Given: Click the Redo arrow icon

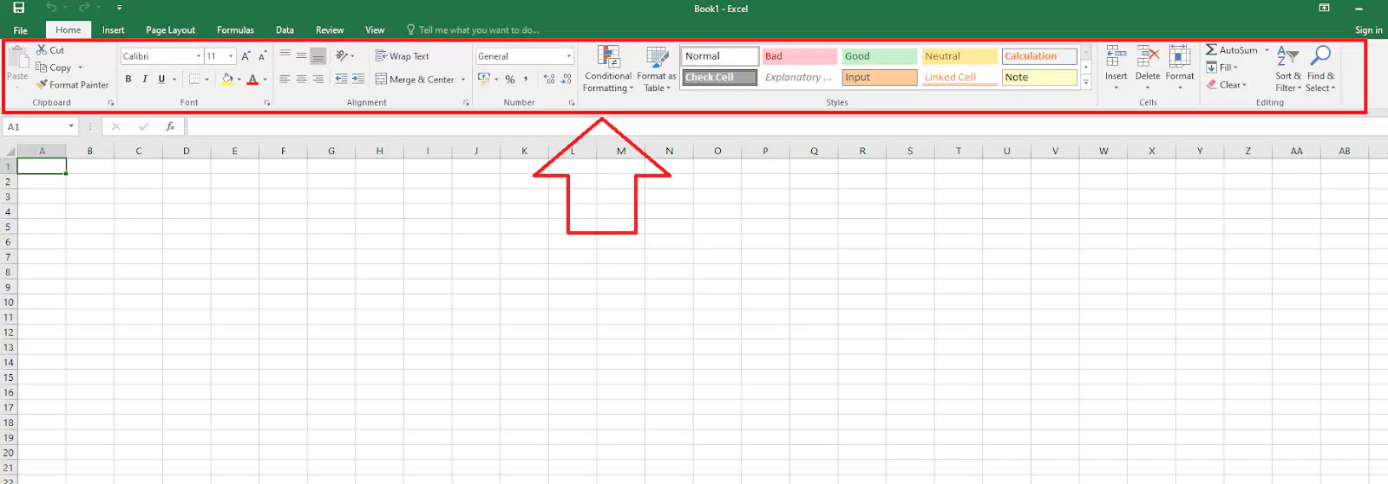Looking at the screenshot, I should 84,8.
